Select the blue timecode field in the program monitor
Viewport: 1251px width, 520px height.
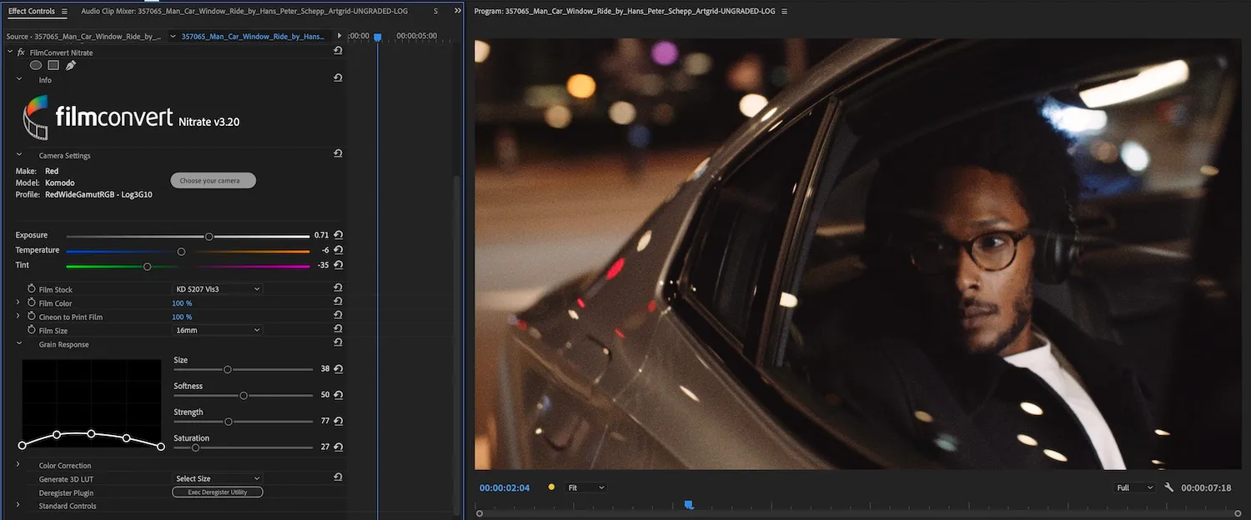tap(504, 487)
